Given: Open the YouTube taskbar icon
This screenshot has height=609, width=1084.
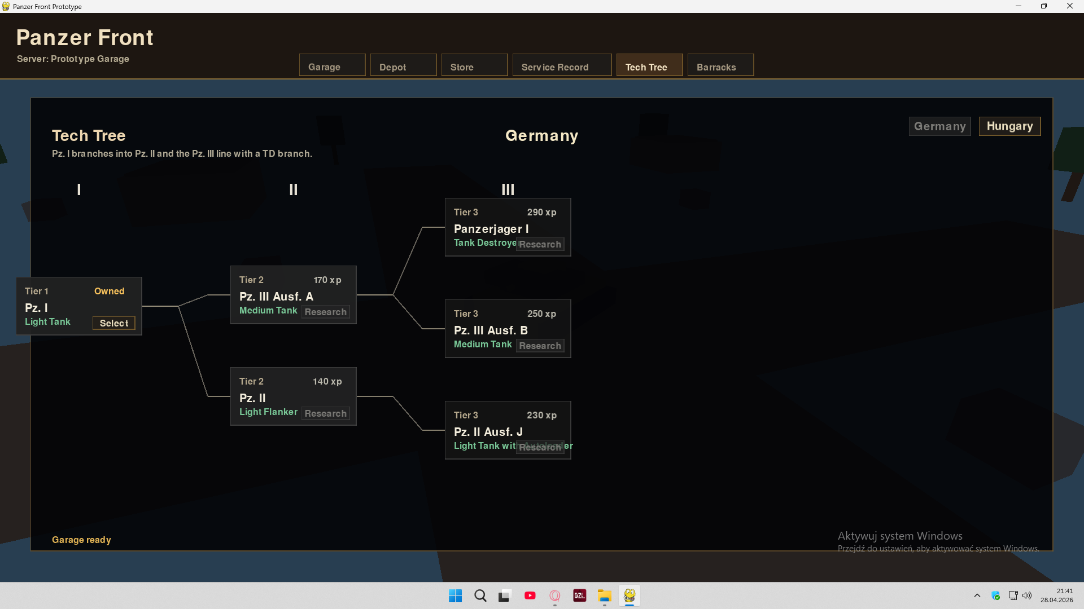Looking at the screenshot, I should coord(530,595).
